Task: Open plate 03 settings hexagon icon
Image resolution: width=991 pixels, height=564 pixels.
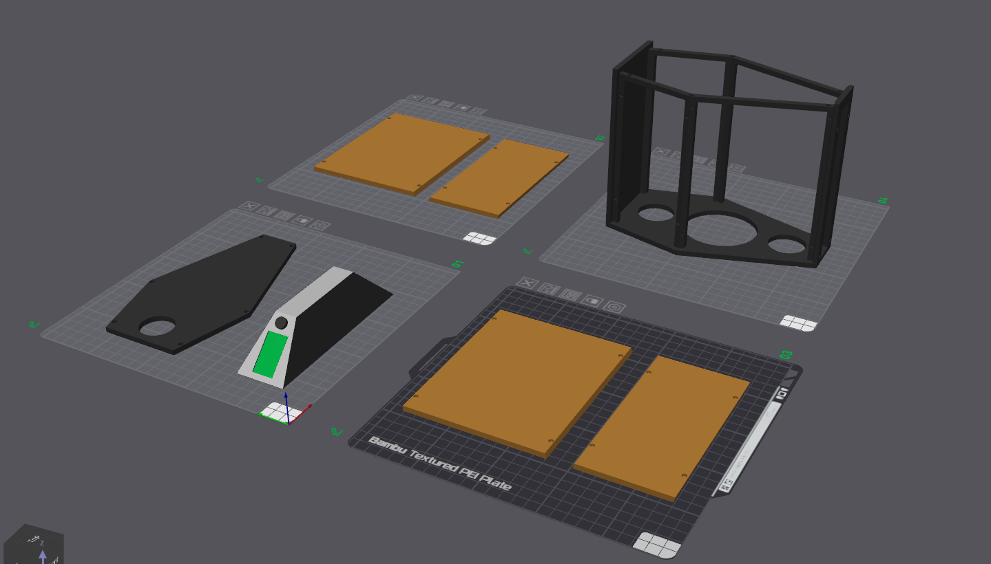Action: tap(616, 307)
